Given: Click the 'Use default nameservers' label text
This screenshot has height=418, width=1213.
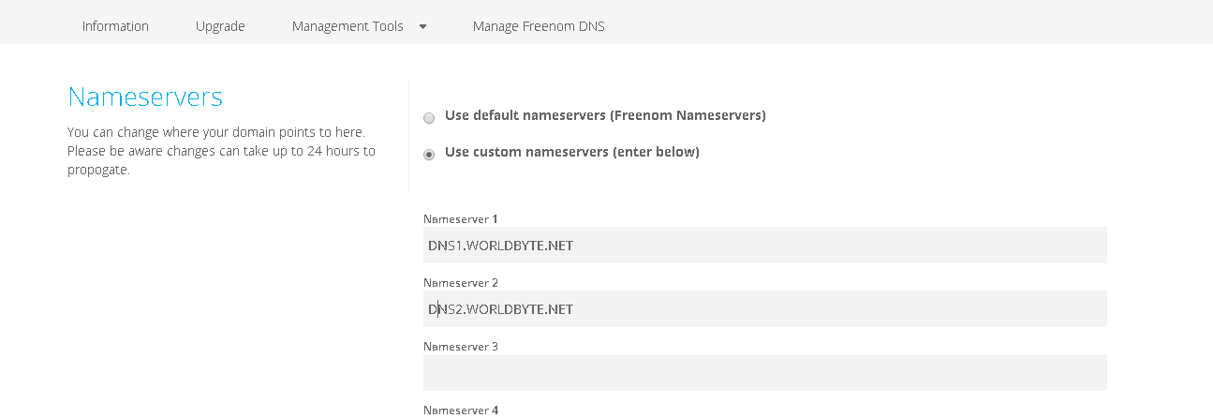Looking at the screenshot, I should click(x=605, y=115).
